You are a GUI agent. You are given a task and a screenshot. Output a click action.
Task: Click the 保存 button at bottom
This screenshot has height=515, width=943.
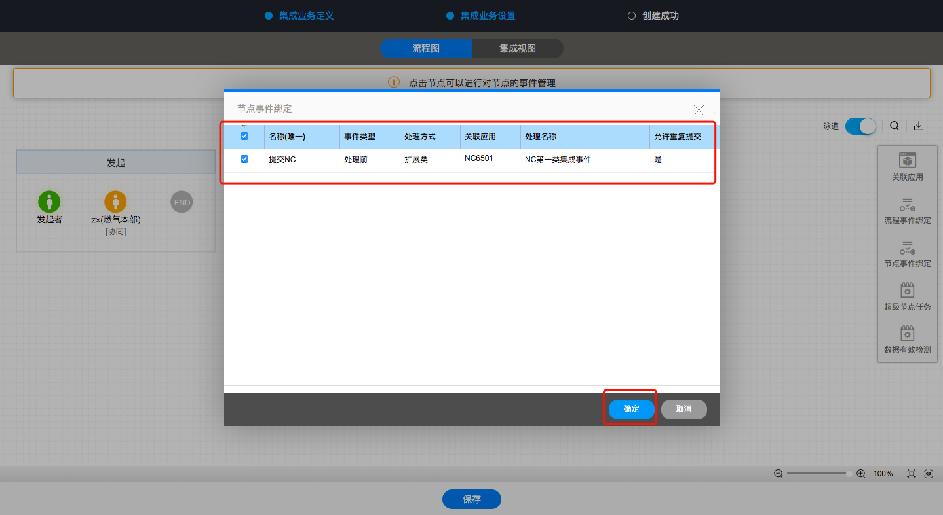pos(471,499)
